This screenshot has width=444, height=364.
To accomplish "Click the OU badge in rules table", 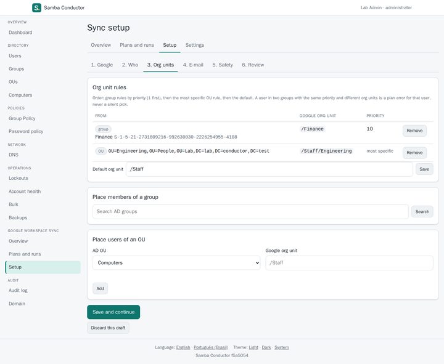I will [x=101, y=152].
